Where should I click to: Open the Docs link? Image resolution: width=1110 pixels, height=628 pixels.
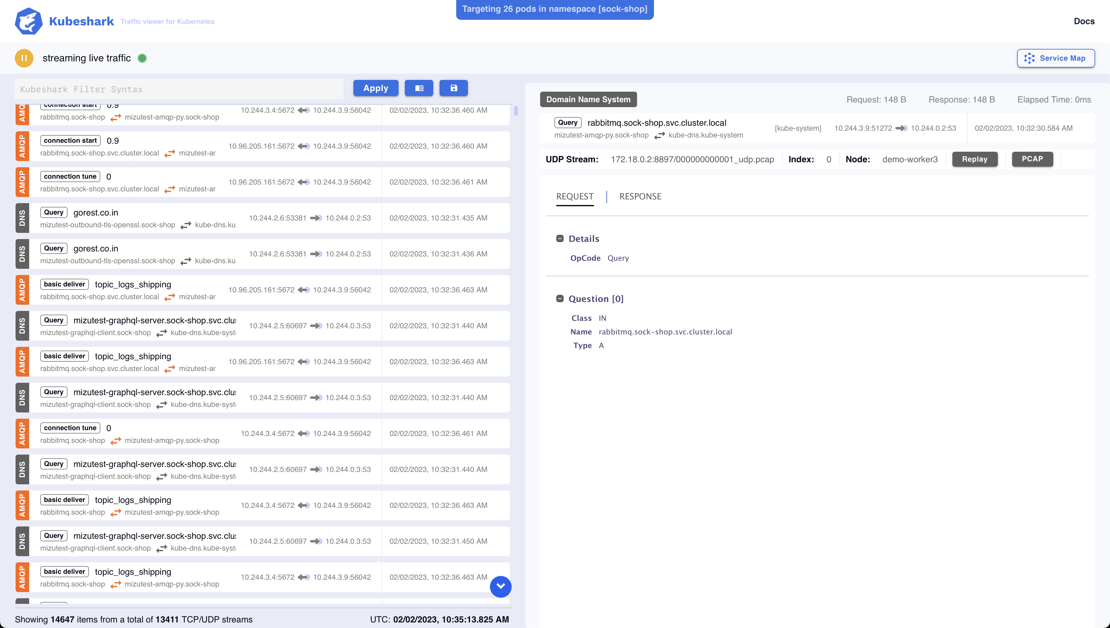coord(1084,21)
